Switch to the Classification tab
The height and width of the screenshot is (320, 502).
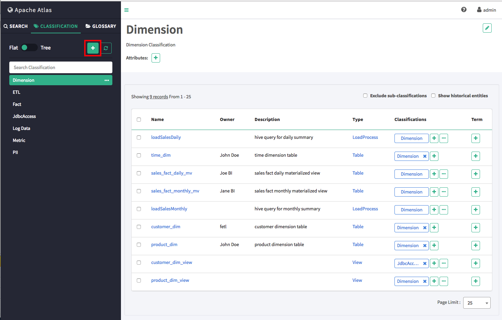56,26
